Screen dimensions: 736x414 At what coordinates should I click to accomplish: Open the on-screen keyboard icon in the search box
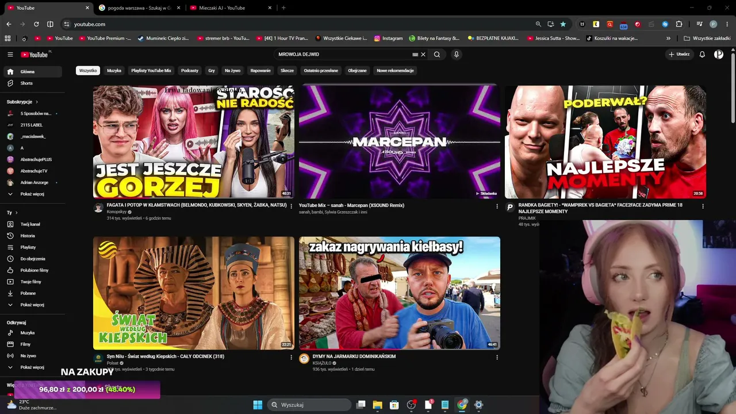[415, 55]
